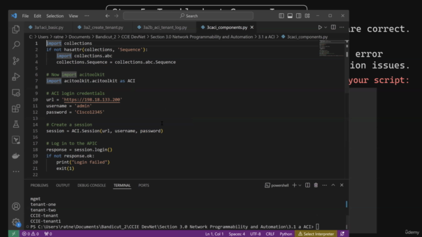The image size is (422, 237).
Task: Switch to the DEBUG CONSOLE tab
Action: coord(92,185)
